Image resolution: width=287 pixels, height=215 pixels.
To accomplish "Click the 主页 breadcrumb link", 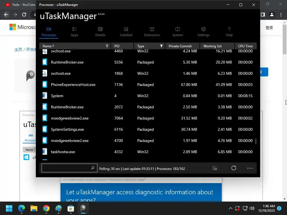I will (x=18, y=50).
